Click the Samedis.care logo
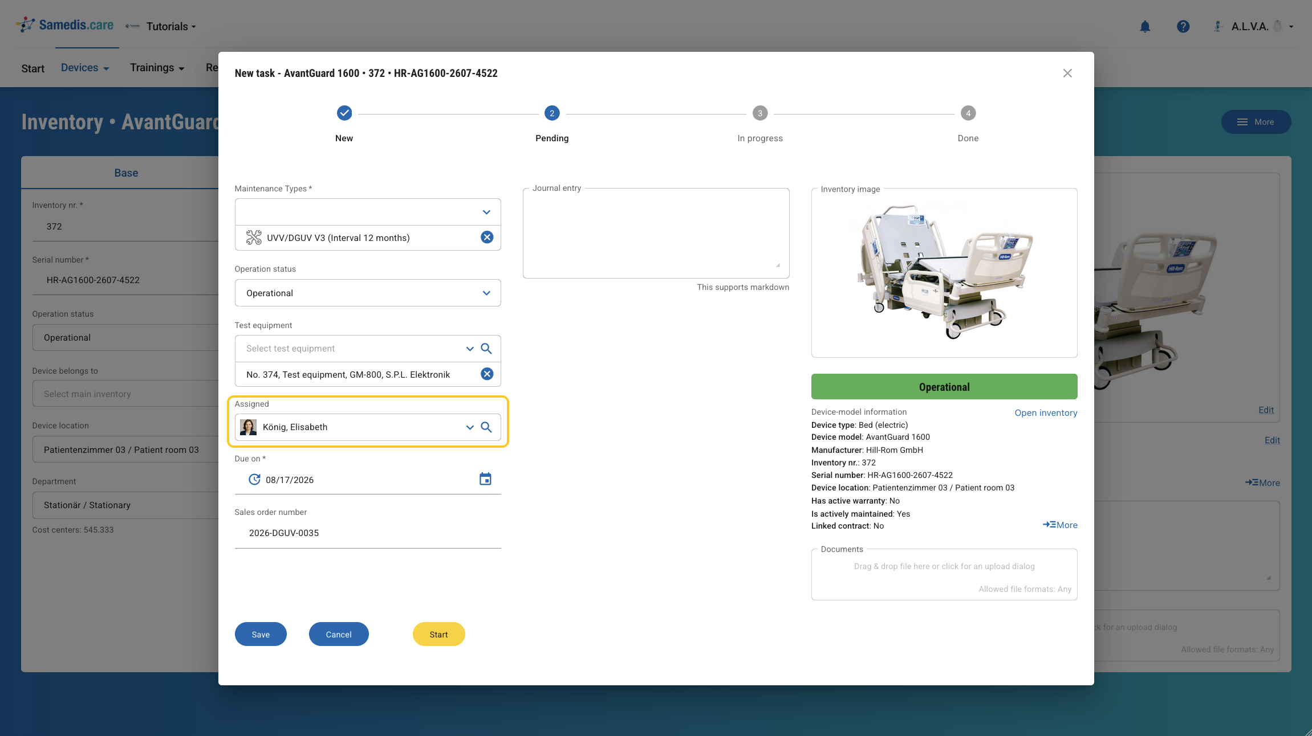The image size is (1312, 736). click(x=65, y=25)
